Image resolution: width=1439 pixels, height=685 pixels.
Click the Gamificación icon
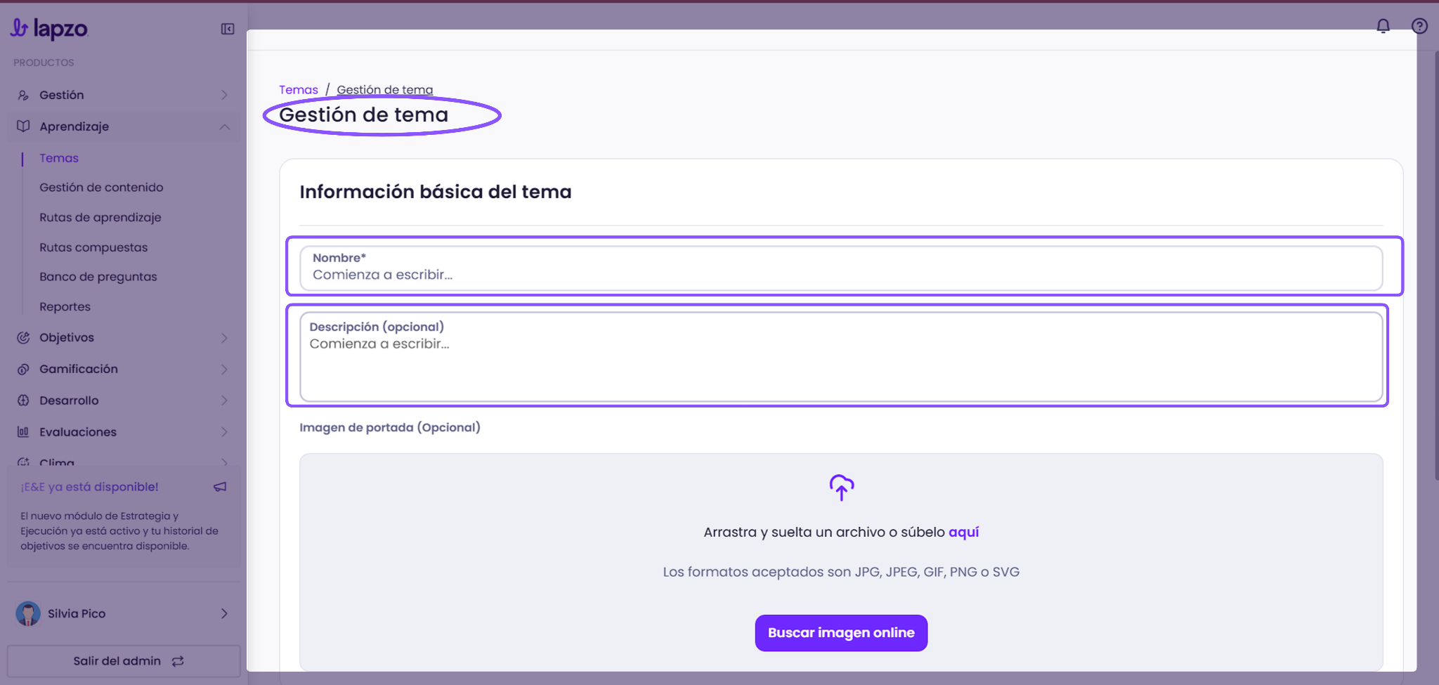coord(23,369)
